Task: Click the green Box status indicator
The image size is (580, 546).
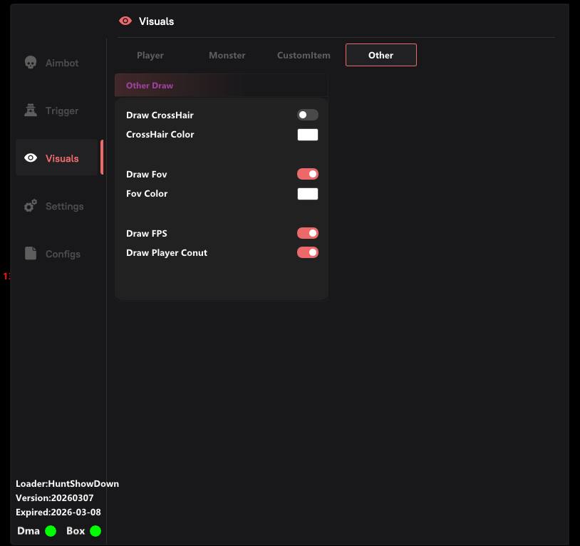Action: 95,531
